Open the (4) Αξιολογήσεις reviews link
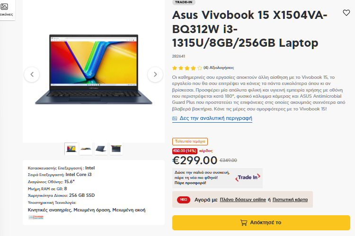Image resolution: width=355 pixels, height=236 pixels. 219,68
